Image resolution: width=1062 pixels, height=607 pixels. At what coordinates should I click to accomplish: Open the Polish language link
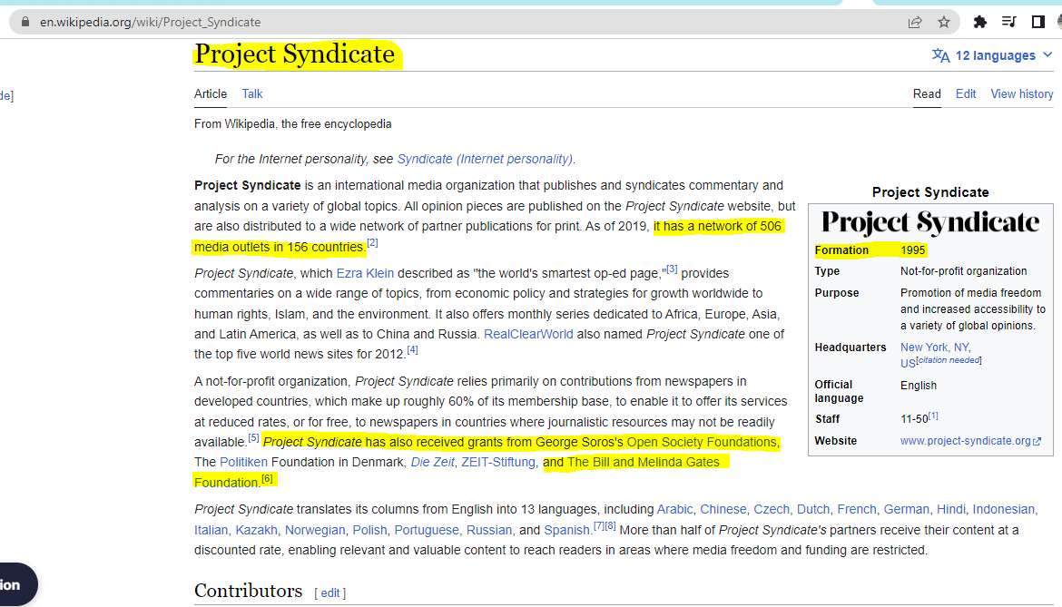pyautogui.click(x=369, y=531)
